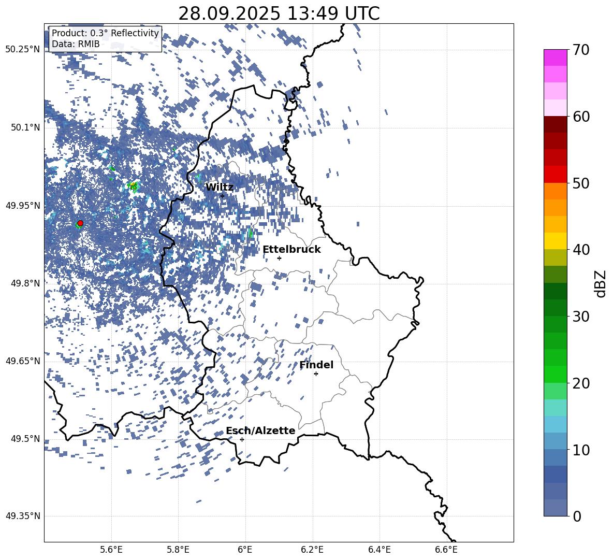The height and width of the screenshot is (560, 613).
Task: Click the colorbar tick label 40
Action: click(x=581, y=250)
